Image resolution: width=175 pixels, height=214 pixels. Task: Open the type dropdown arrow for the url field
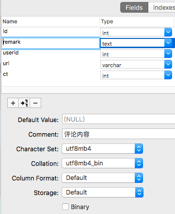168,64
